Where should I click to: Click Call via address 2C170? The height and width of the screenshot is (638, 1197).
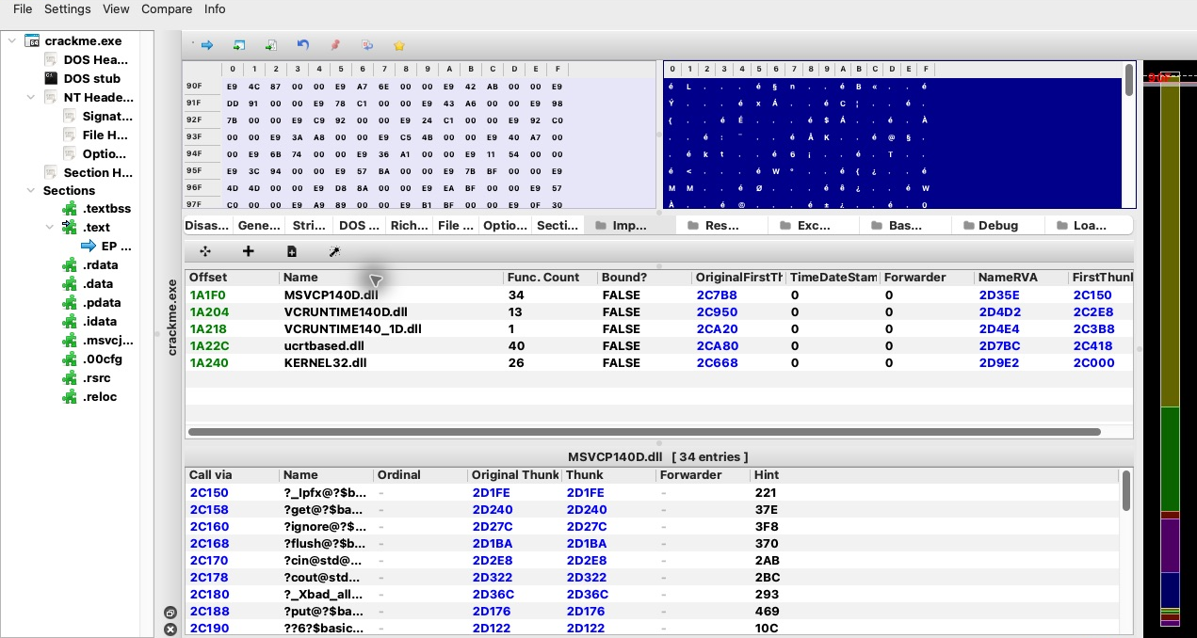coord(209,560)
